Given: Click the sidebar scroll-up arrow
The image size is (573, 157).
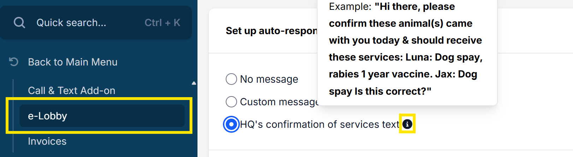Looking at the screenshot, I should tap(194, 83).
